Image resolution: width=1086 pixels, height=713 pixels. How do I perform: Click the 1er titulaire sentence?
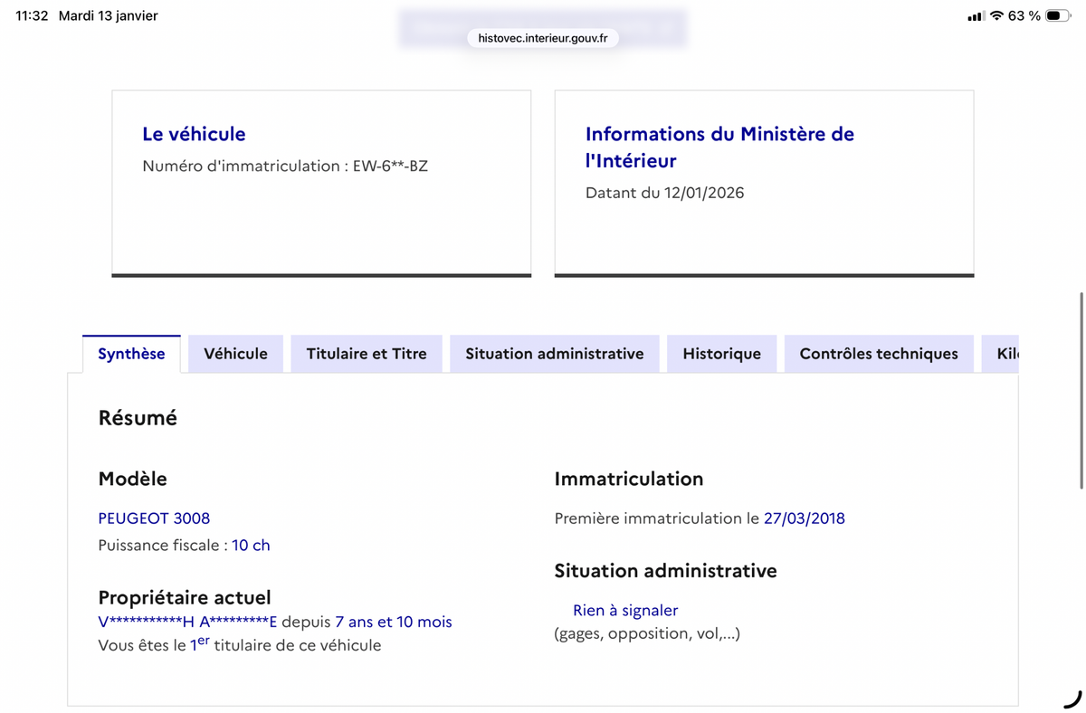pyautogui.click(x=240, y=645)
